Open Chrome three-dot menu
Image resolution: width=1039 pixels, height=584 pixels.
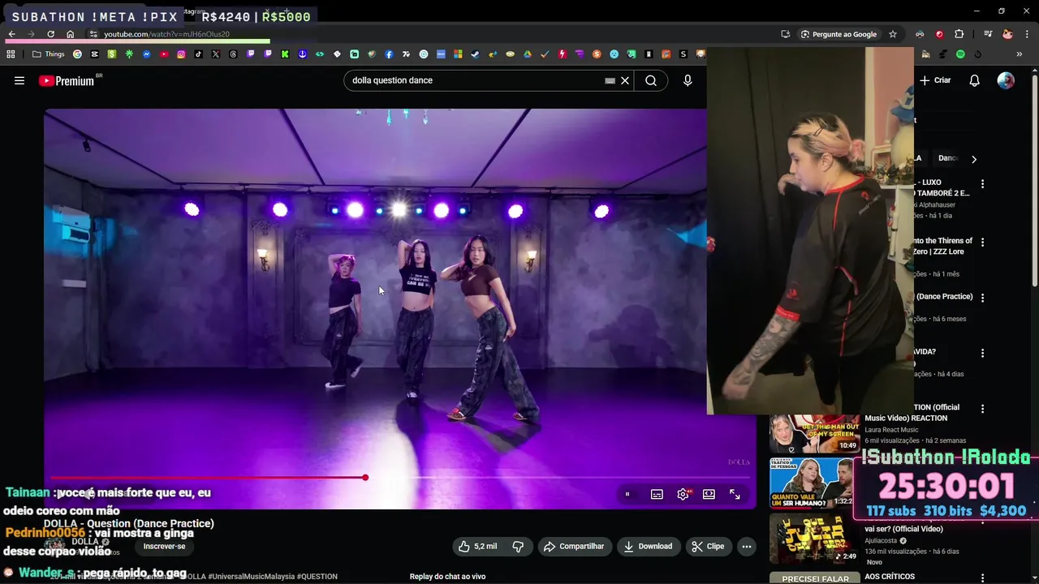[1028, 34]
